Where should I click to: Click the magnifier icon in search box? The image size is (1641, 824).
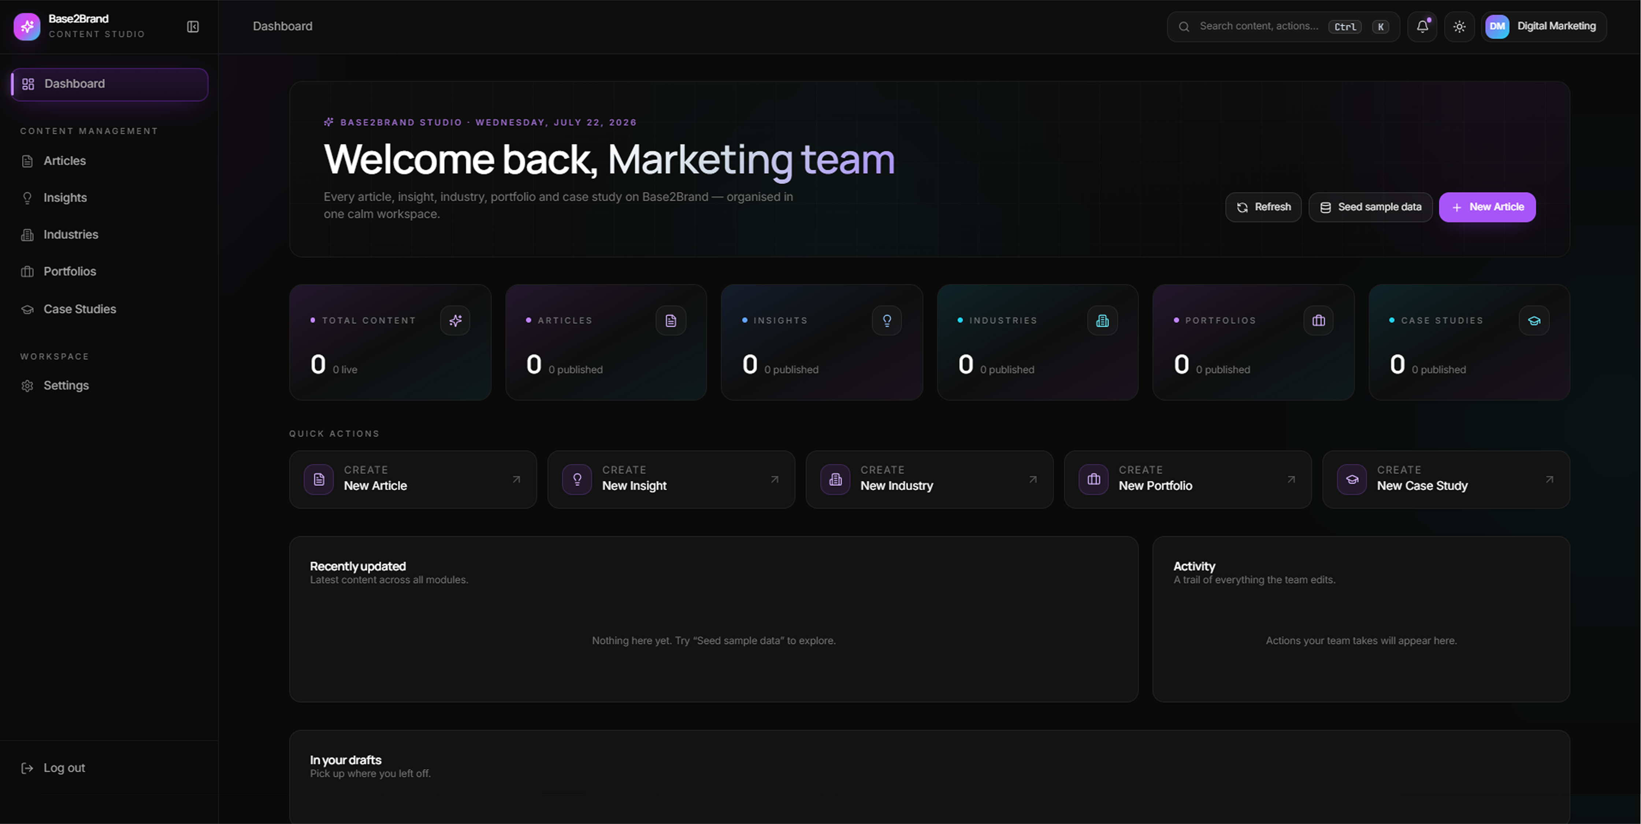coord(1184,27)
